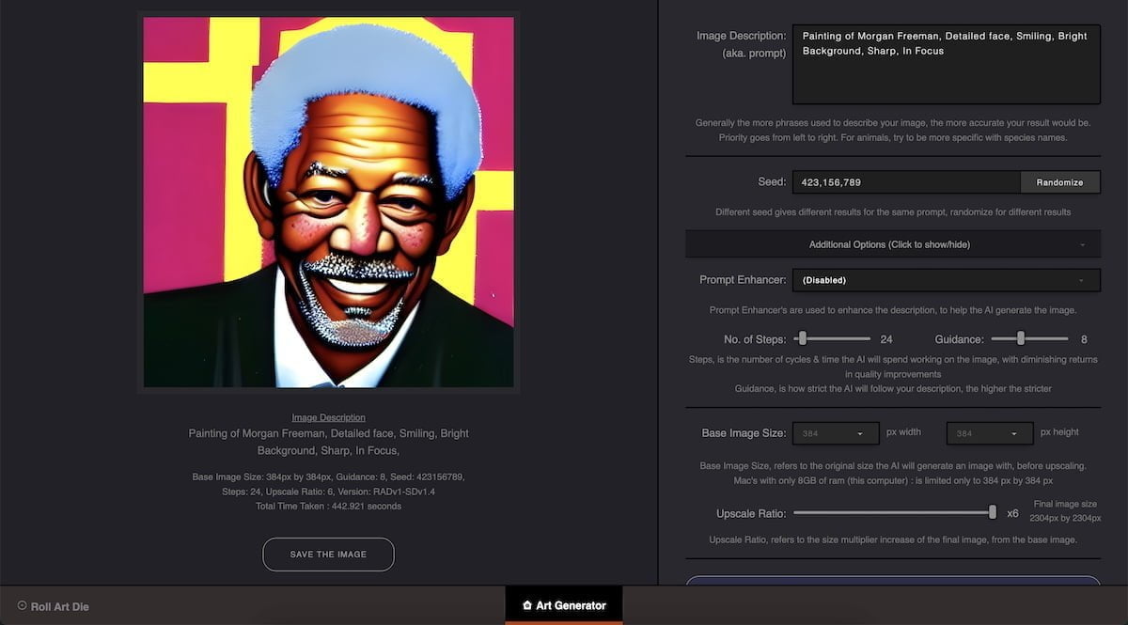Click inside the Image Description prompt box
1128x625 pixels.
pyautogui.click(x=945, y=64)
